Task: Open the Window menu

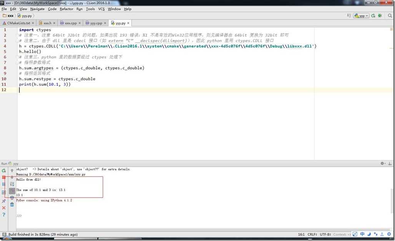Action: tap(114, 9)
